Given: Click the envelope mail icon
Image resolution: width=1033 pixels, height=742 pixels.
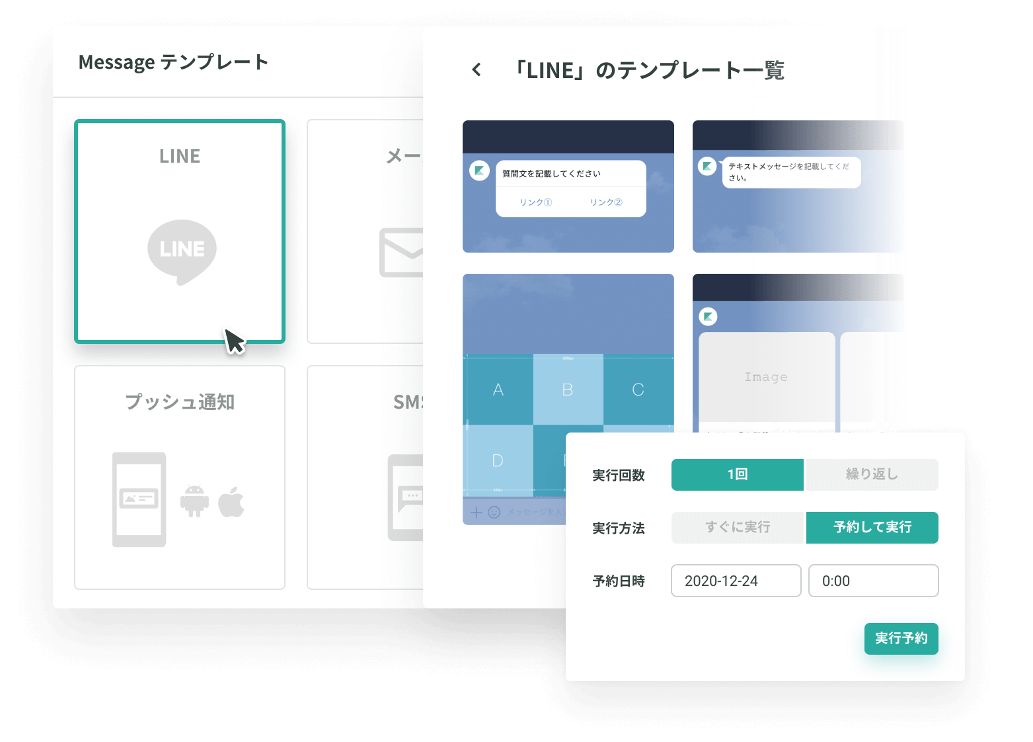Looking at the screenshot, I should 401,253.
